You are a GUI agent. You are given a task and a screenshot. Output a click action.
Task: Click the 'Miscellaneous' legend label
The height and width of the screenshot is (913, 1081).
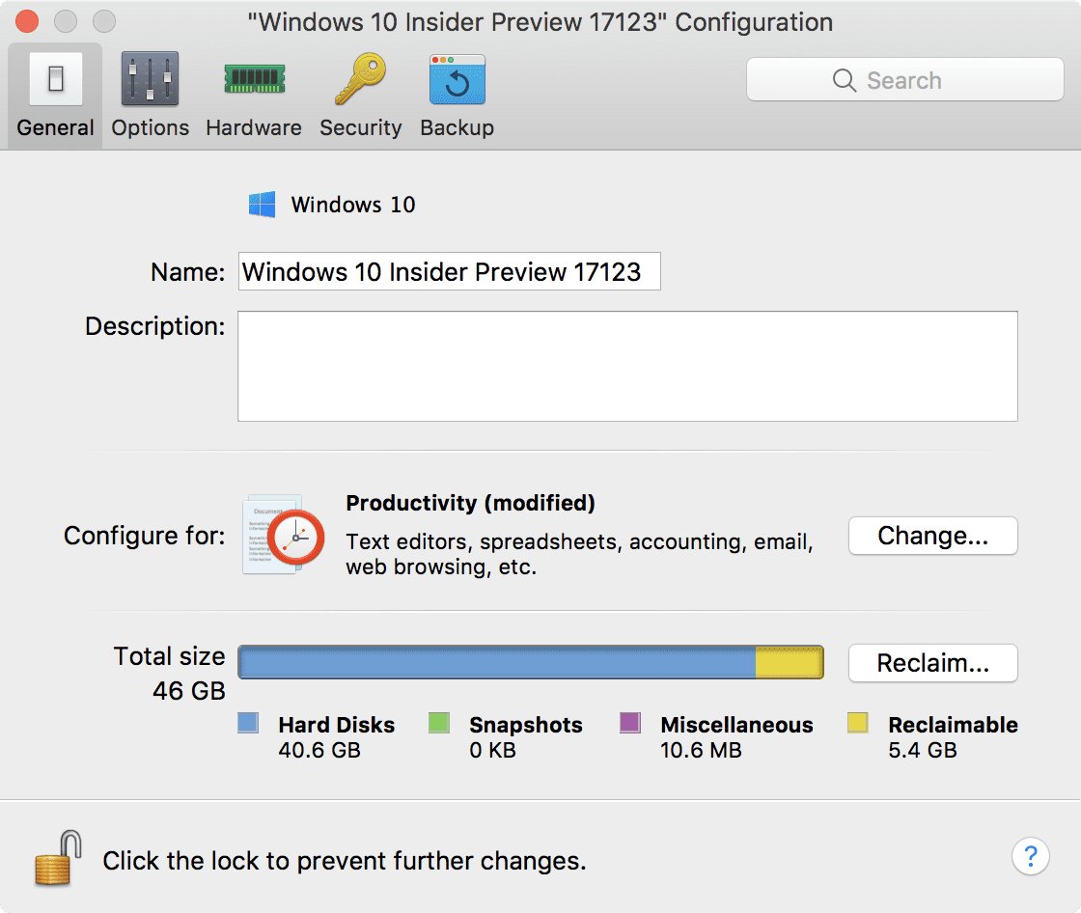[737, 725]
